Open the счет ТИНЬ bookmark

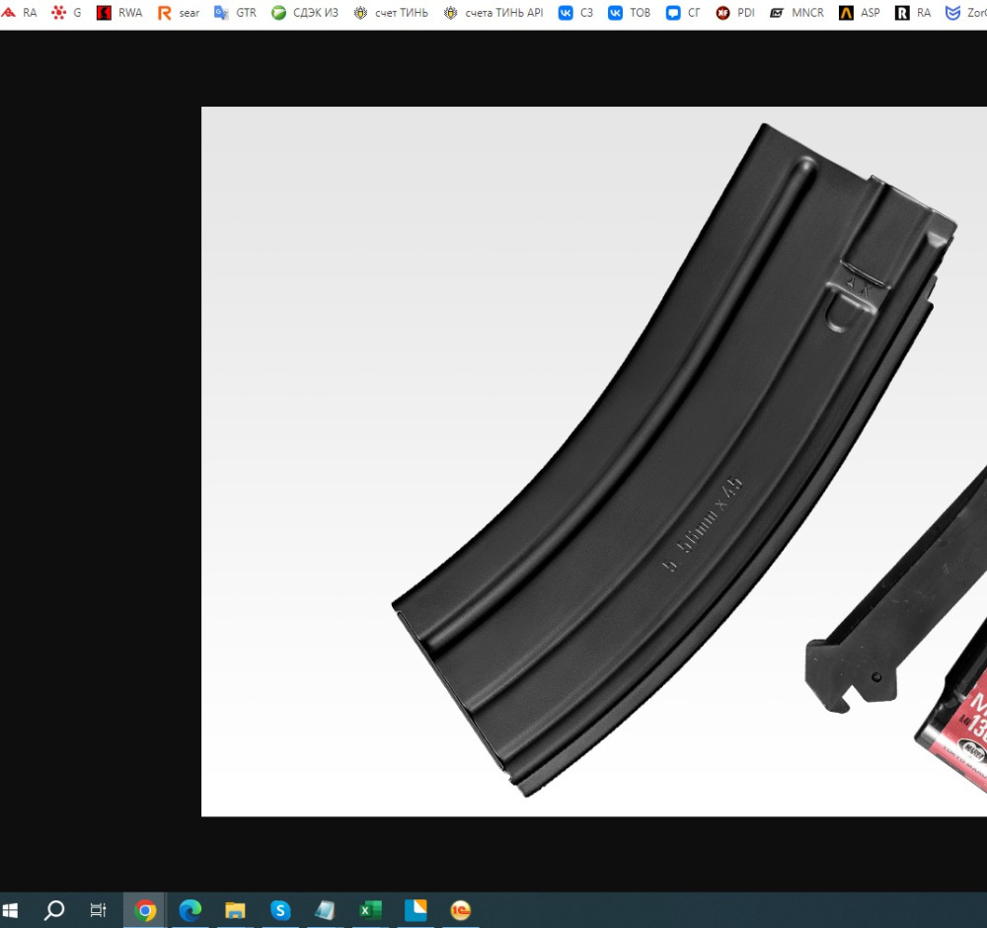390,13
